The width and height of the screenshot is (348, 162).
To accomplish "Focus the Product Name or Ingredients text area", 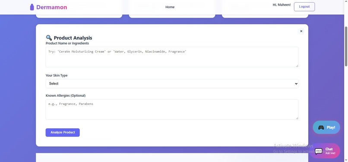I will coord(172,57).
